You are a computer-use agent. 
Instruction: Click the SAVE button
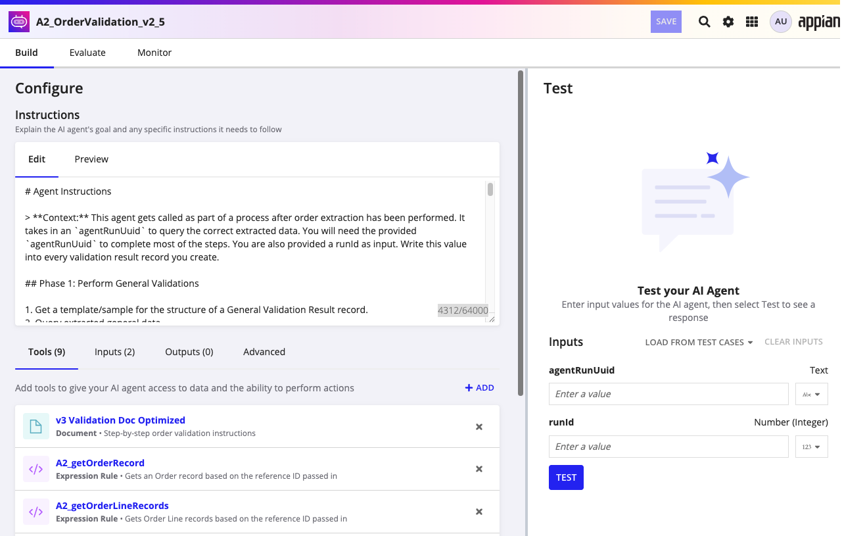coord(666,22)
